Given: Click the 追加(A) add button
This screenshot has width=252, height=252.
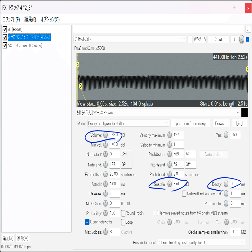Looking at the screenshot, I should (8, 238).
